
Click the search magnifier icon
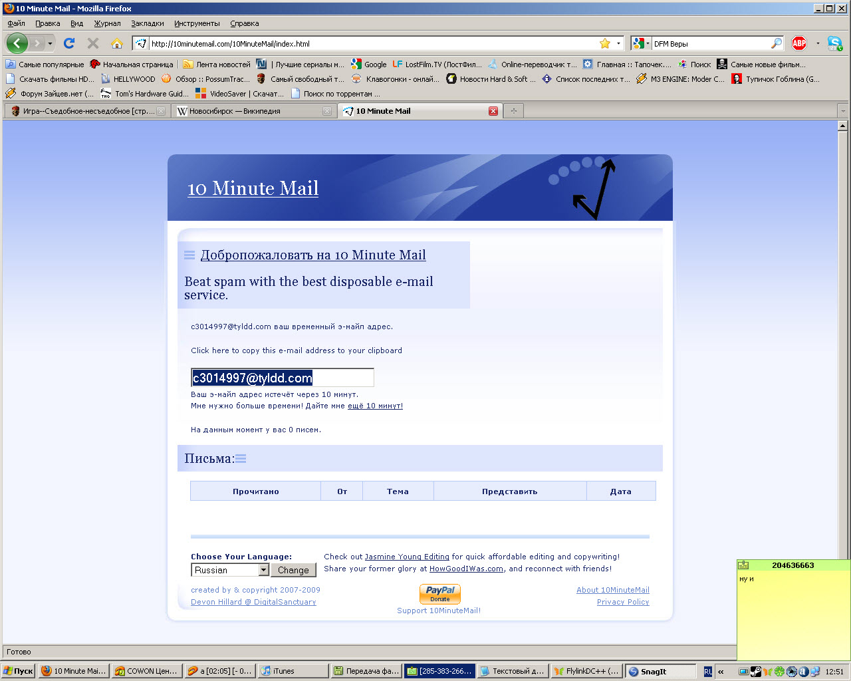[x=777, y=43]
